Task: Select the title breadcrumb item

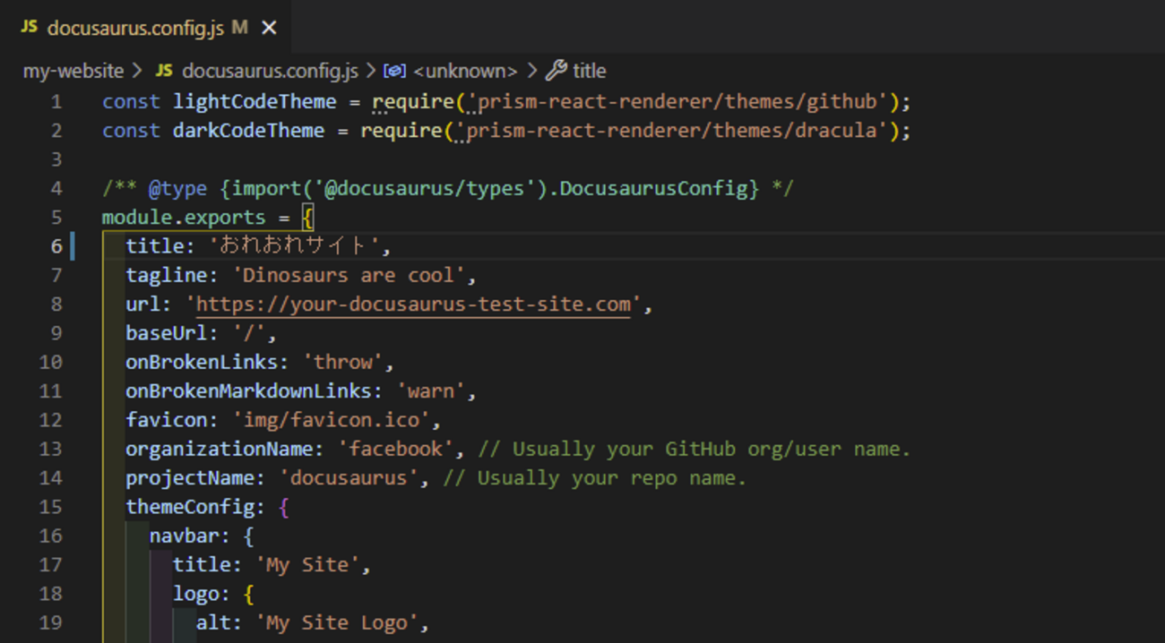Action: coord(590,71)
